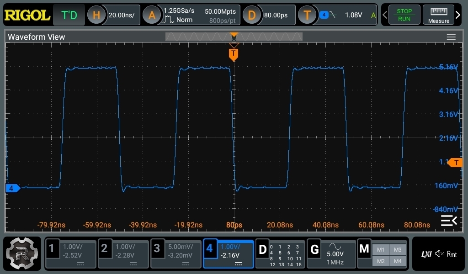
Task: Click the falling-edge trigger slope icon
Action: pos(333,15)
